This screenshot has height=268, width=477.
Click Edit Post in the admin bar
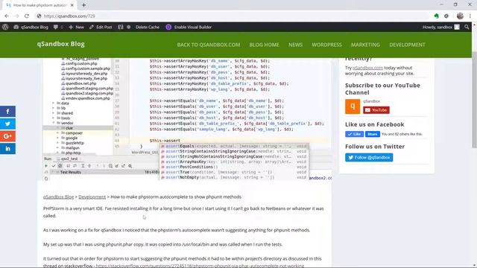pos(101,27)
